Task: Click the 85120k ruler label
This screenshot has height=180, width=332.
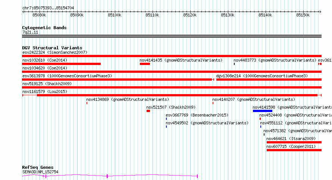Action: (190, 15)
